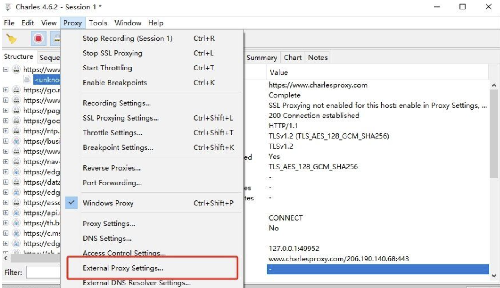The height and width of the screenshot is (288, 500).
Task: Click the Charles app icon in title bar
Action: pyautogui.click(x=7, y=7)
